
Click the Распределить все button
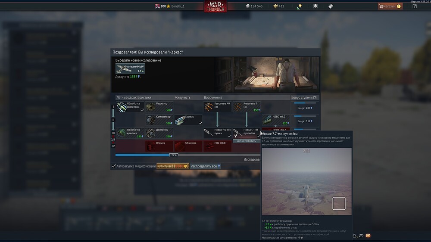coord(205,166)
